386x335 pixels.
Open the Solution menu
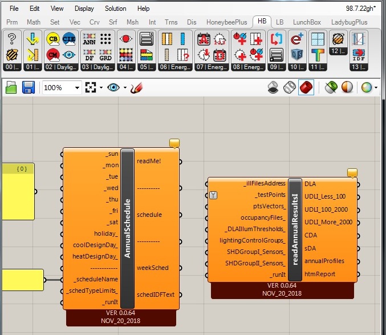click(x=115, y=9)
